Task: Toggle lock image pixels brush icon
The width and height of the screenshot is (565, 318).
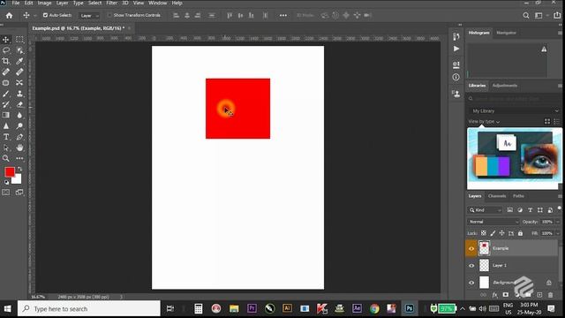Action: tap(493, 233)
